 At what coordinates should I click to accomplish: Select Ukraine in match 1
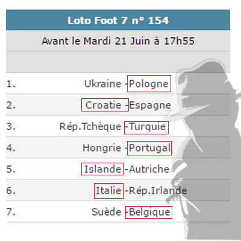[102, 84]
